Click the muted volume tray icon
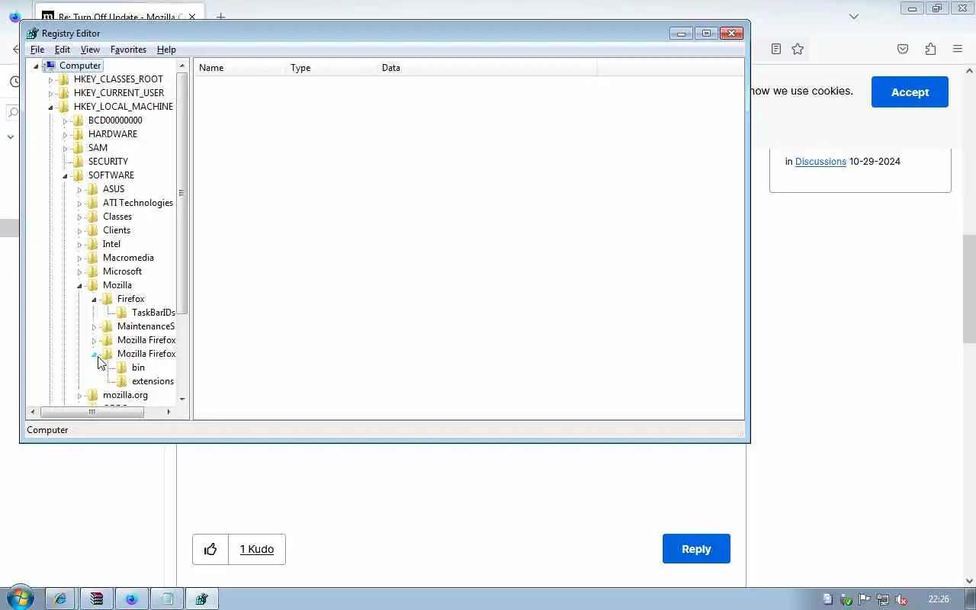 click(x=901, y=599)
